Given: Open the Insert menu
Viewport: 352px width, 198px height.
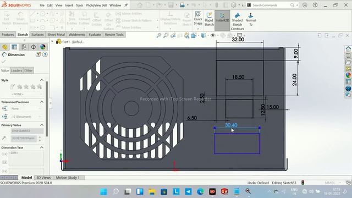Looking at the screenshot, I should (69, 5).
